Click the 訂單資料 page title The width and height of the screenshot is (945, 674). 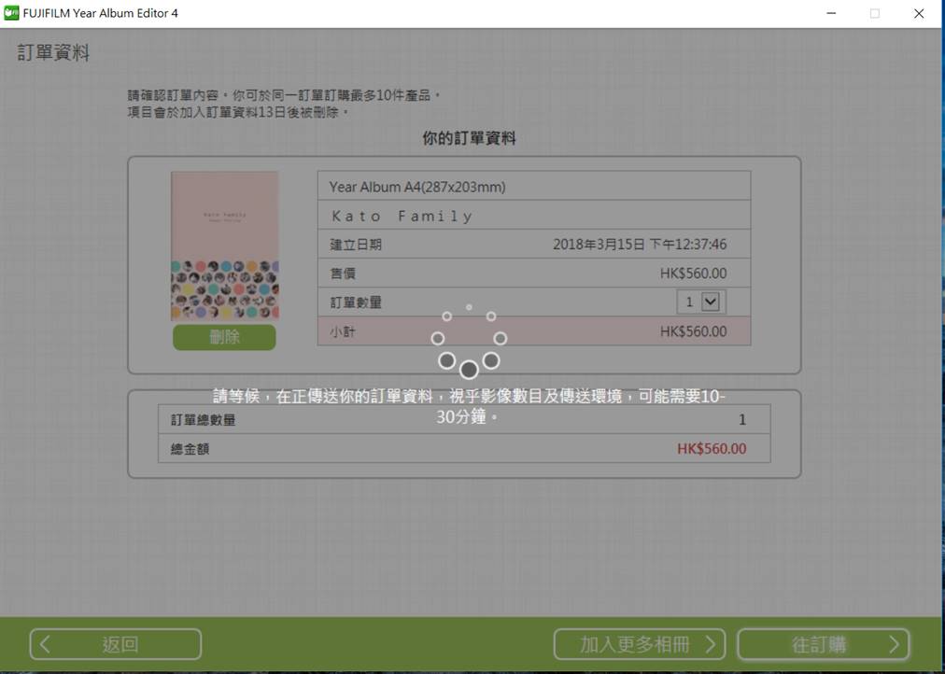53,52
